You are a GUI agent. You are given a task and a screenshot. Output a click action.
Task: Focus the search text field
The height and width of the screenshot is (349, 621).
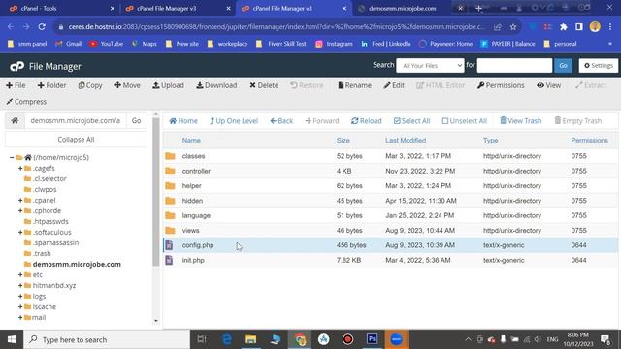click(514, 66)
